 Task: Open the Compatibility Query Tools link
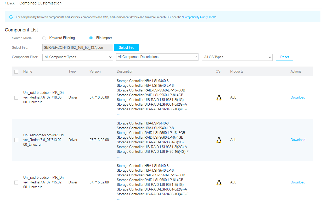pyautogui.click(x=199, y=17)
